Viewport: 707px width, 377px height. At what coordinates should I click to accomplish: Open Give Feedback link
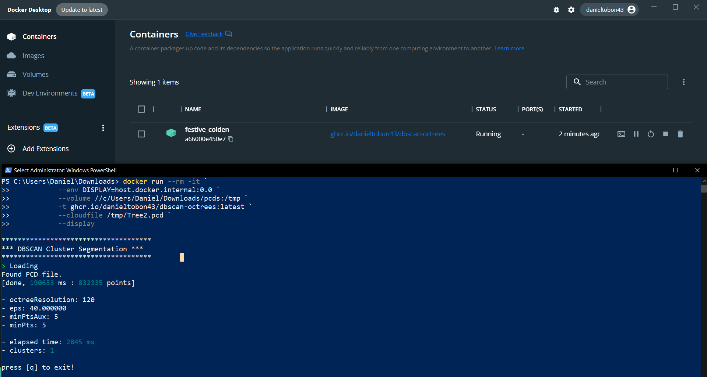[x=204, y=34]
